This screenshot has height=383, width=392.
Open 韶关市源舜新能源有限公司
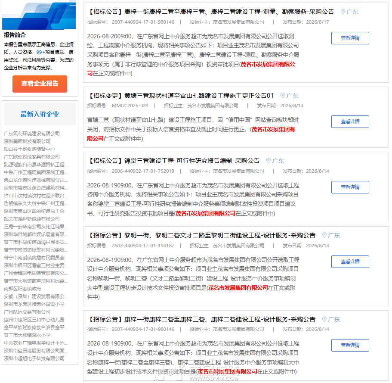coord(32,219)
